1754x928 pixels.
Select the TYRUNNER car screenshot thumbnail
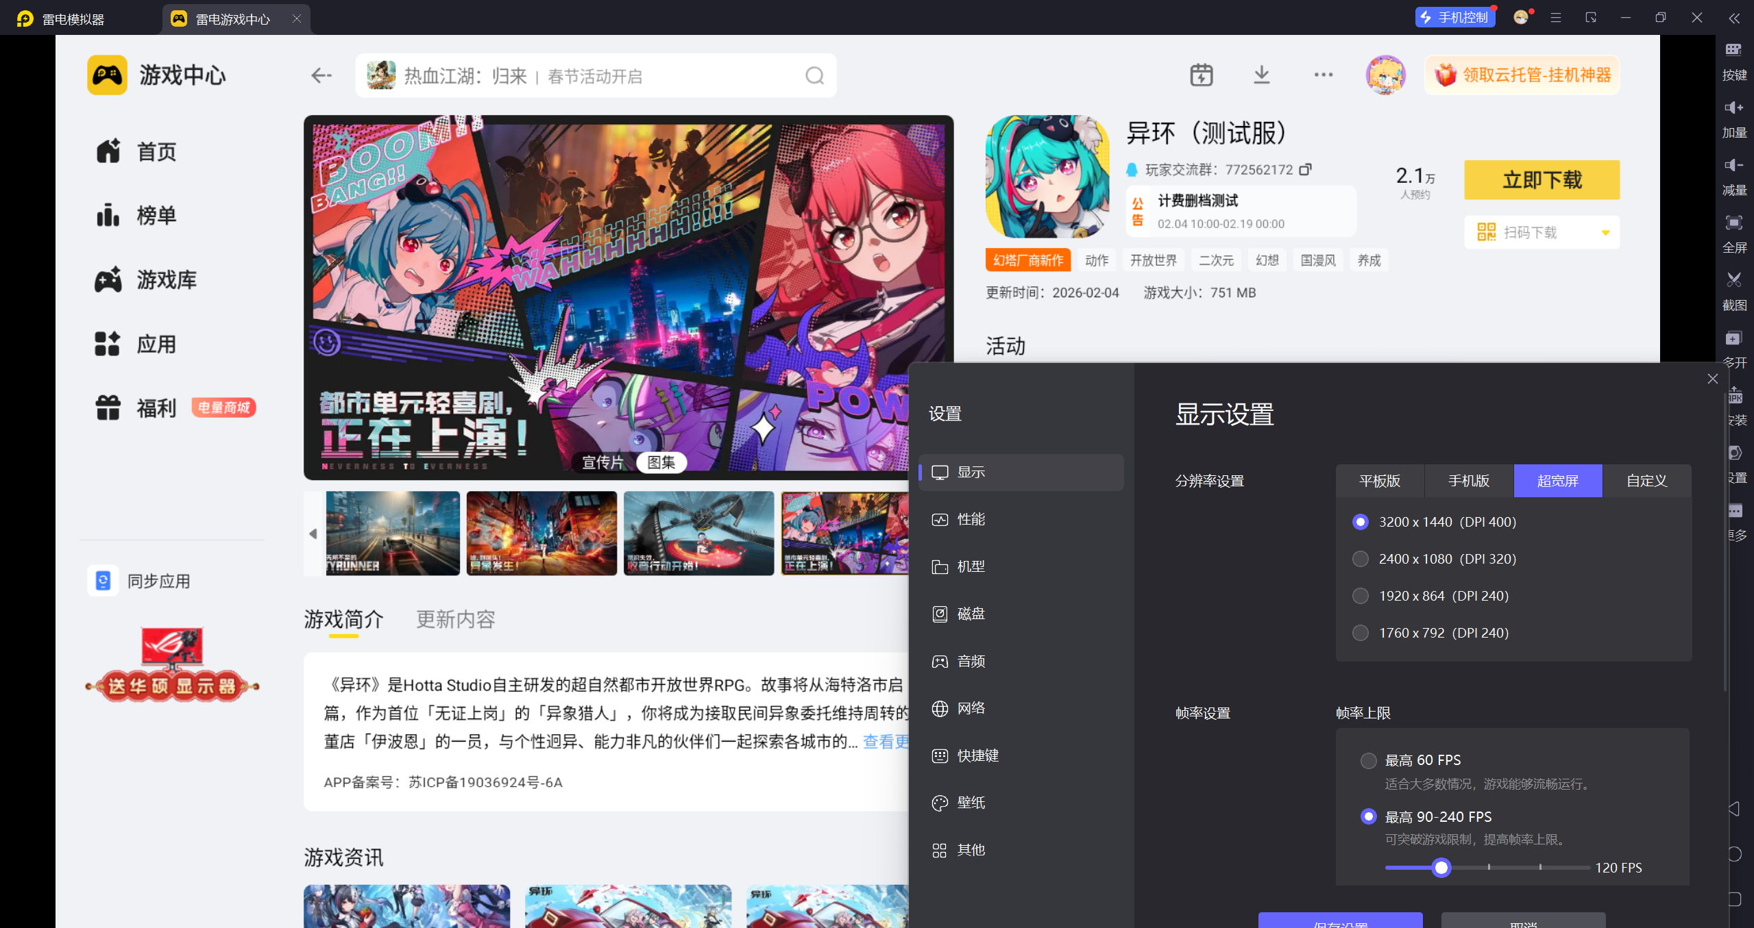(x=392, y=533)
